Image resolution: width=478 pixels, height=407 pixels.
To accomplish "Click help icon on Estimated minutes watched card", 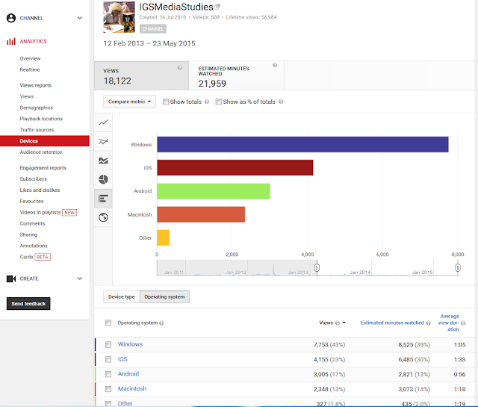I will click(x=275, y=65).
